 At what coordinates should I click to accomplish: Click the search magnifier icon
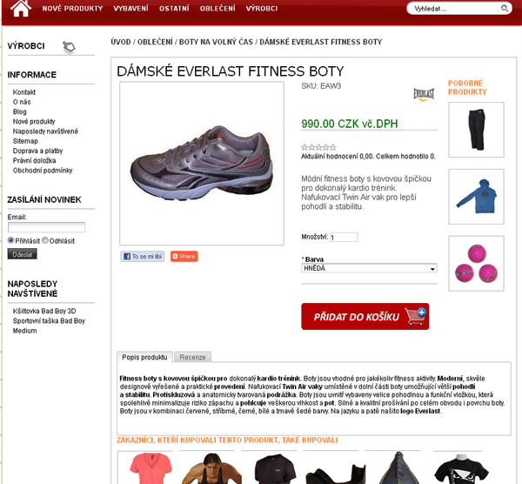pos(505,9)
